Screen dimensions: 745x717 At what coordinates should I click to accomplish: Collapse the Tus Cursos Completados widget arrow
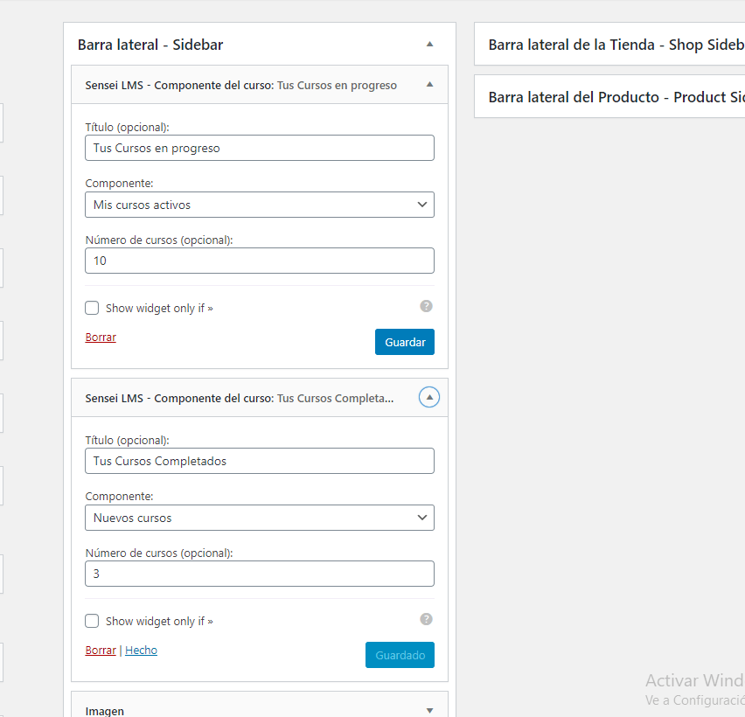(x=429, y=397)
